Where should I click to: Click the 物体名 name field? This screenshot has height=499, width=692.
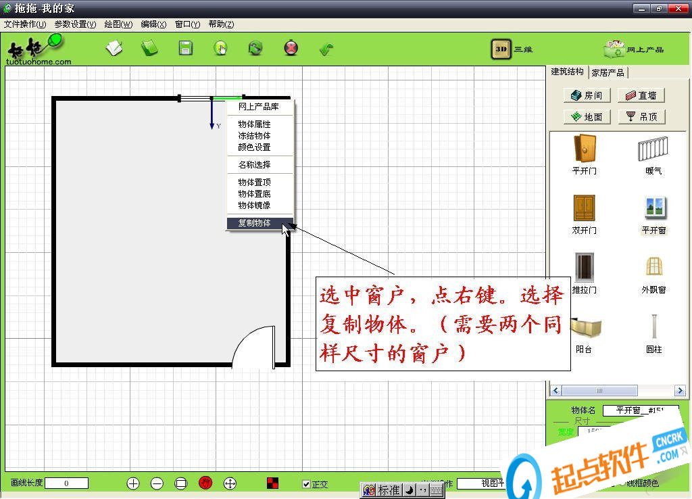641,410
